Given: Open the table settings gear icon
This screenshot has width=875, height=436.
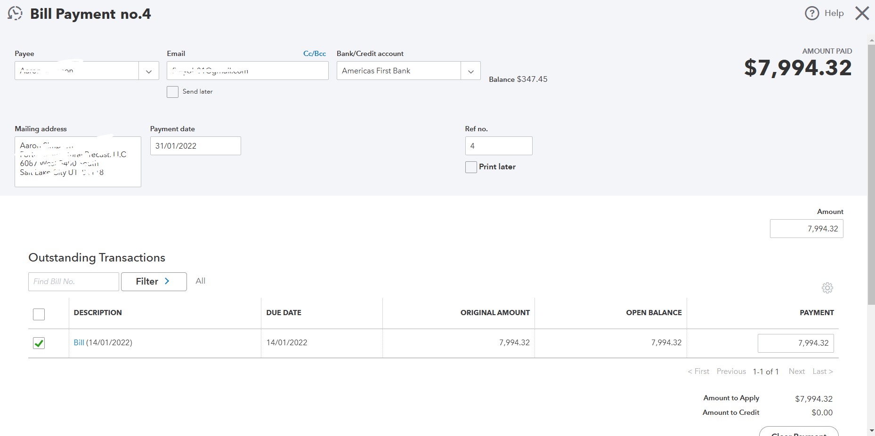Looking at the screenshot, I should pyautogui.click(x=827, y=288).
